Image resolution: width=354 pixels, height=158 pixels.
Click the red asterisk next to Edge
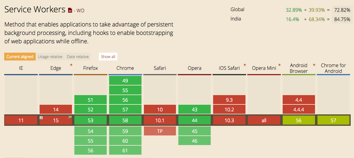71,65
